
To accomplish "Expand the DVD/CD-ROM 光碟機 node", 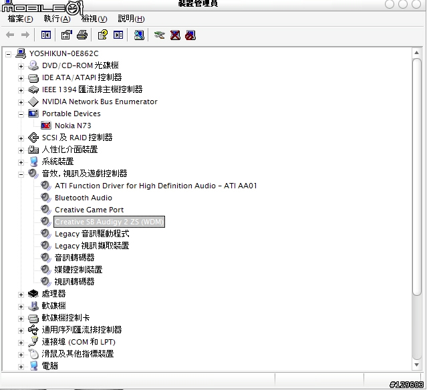I will tap(21, 66).
